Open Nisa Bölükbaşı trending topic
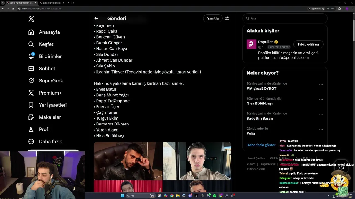This screenshot has height=199, width=355. point(260,103)
